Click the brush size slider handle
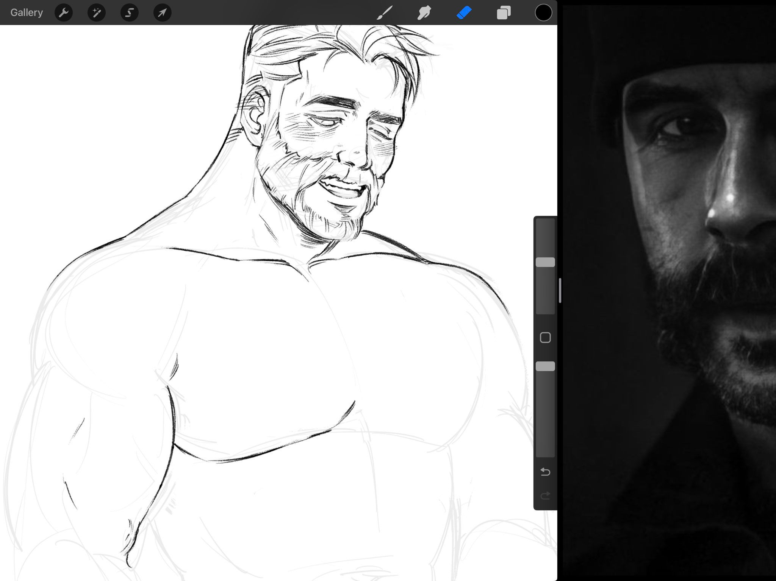Screen dimensions: 776x581 pyautogui.click(x=545, y=262)
